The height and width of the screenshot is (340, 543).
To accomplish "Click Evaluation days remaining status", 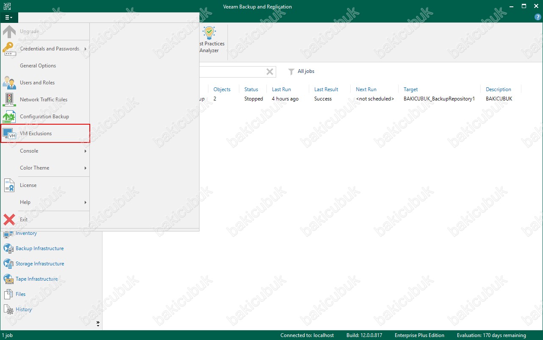I will pyautogui.click(x=491, y=335).
